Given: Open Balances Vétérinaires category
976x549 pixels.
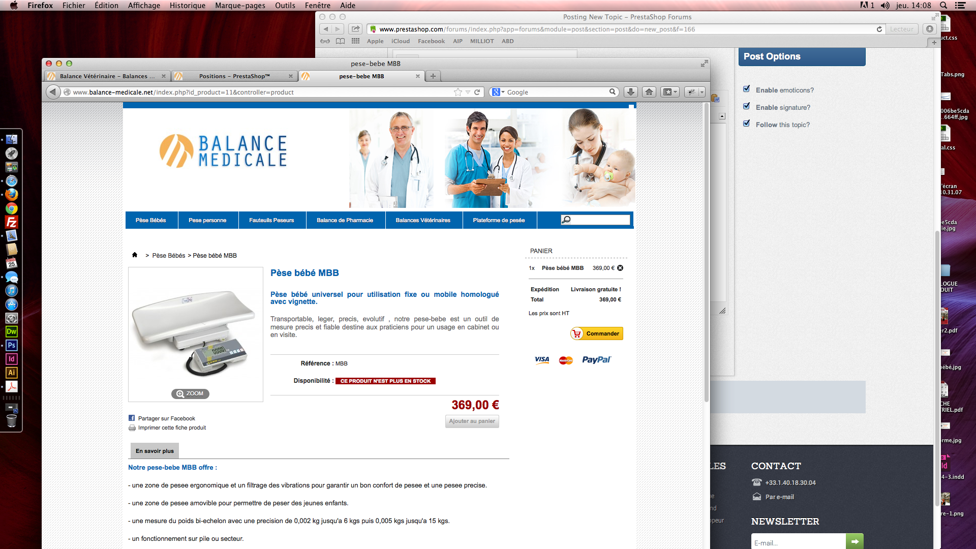Looking at the screenshot, I should (423, 220).
